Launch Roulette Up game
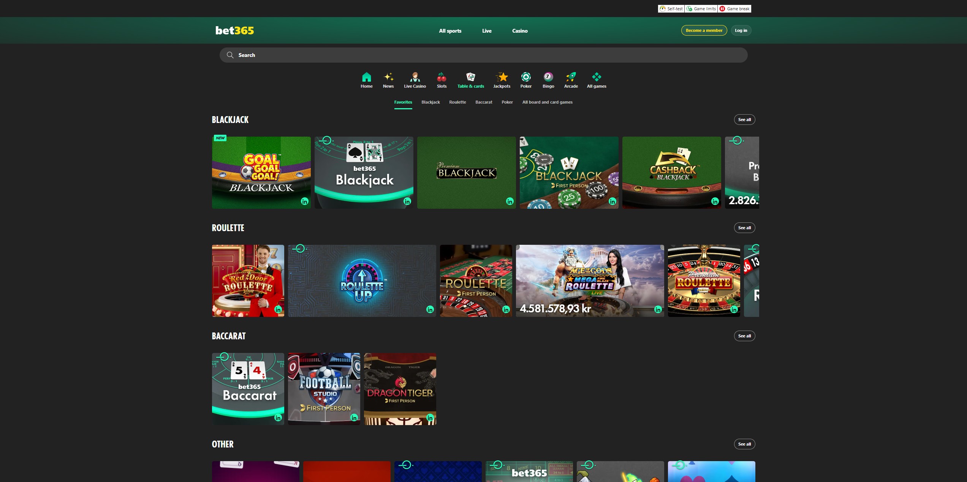Viewport: 967px width, 482px height. [x=362, y=281]
